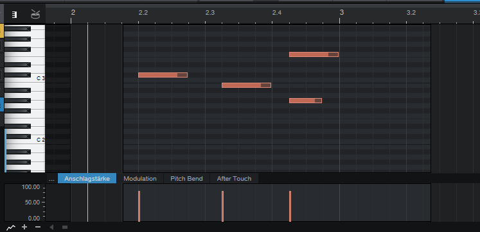The image size is (480, 232).
Task: Select the note starting at 2.2
Action: tap(163, 75)
